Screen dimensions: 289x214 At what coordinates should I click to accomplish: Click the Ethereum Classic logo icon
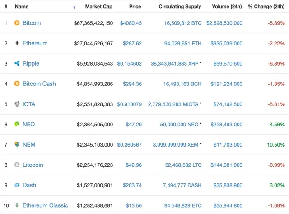point(17,205)
